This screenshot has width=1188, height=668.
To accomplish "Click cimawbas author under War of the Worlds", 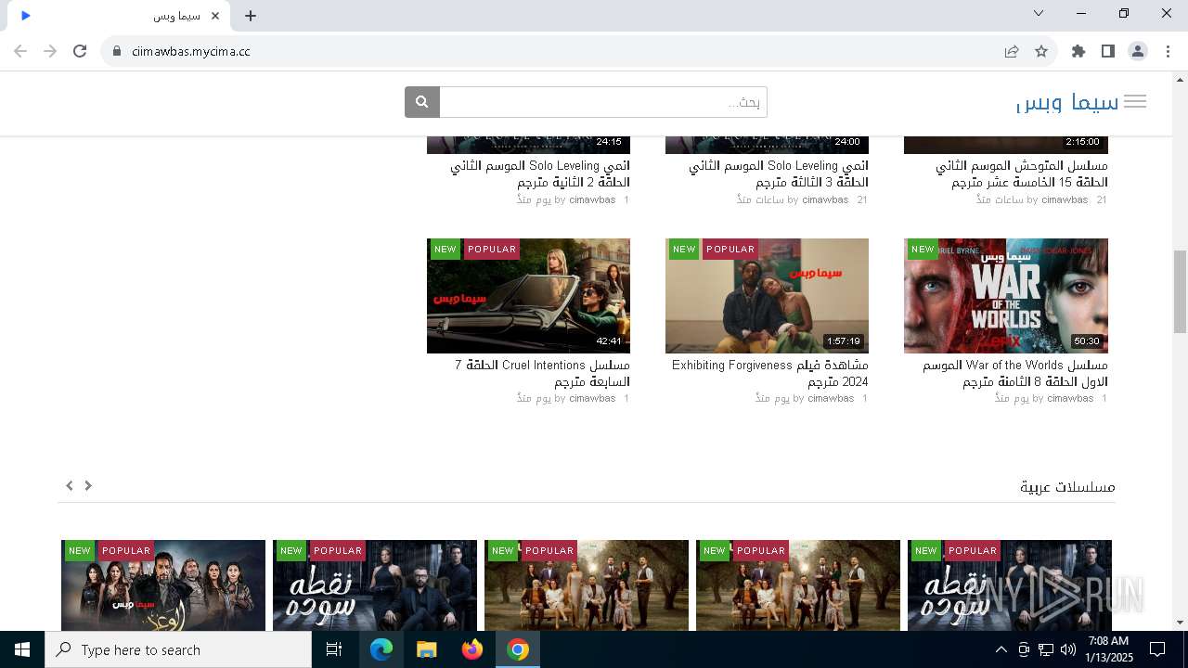I will (1070, 398).
